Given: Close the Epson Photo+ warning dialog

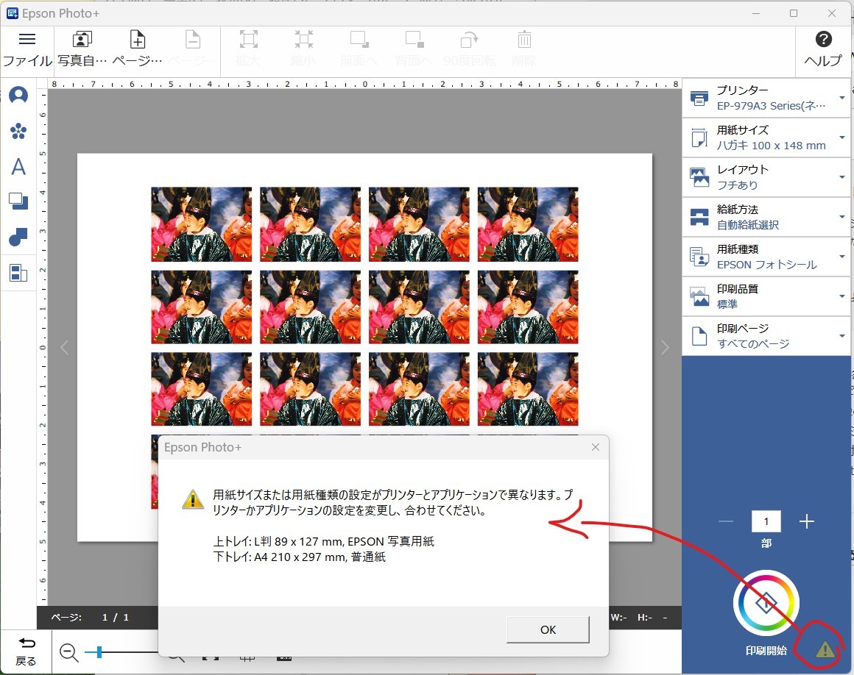Looking at the screenshot, I should pos(596,447).
